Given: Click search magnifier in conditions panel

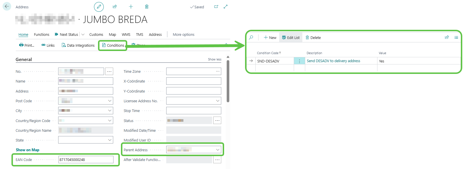Looking at the screenshot, I should tap(251, 38).
